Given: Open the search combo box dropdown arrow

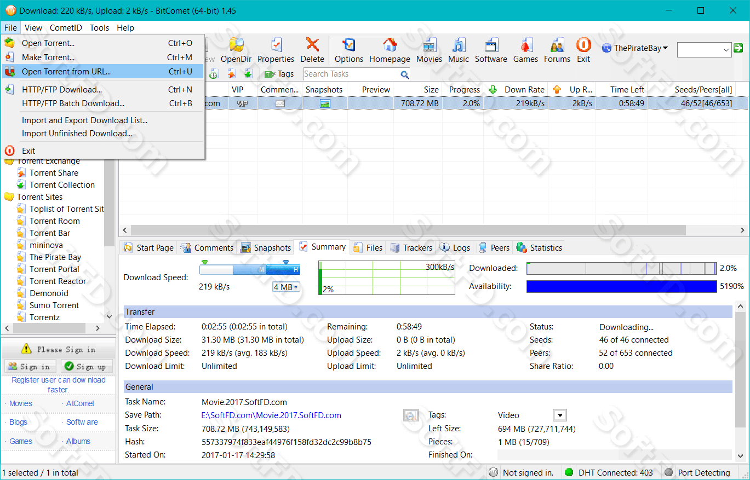Looking at the screenshot, I should pos(726,50).
